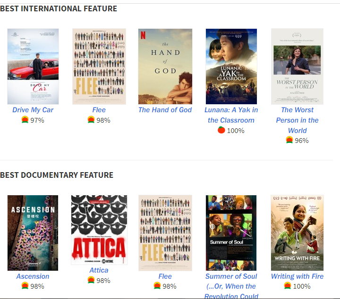Open the Flee poster under International Feature

99,66
